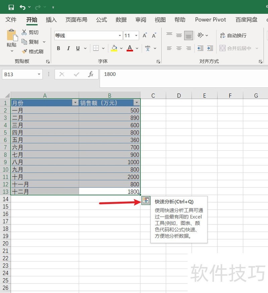Open the Quick Analysis icon near cell B13
This screenshot has width=268, height=293.
point(146,200)
